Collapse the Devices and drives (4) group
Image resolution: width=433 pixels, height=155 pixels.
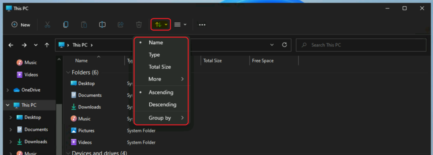[68, 153]
